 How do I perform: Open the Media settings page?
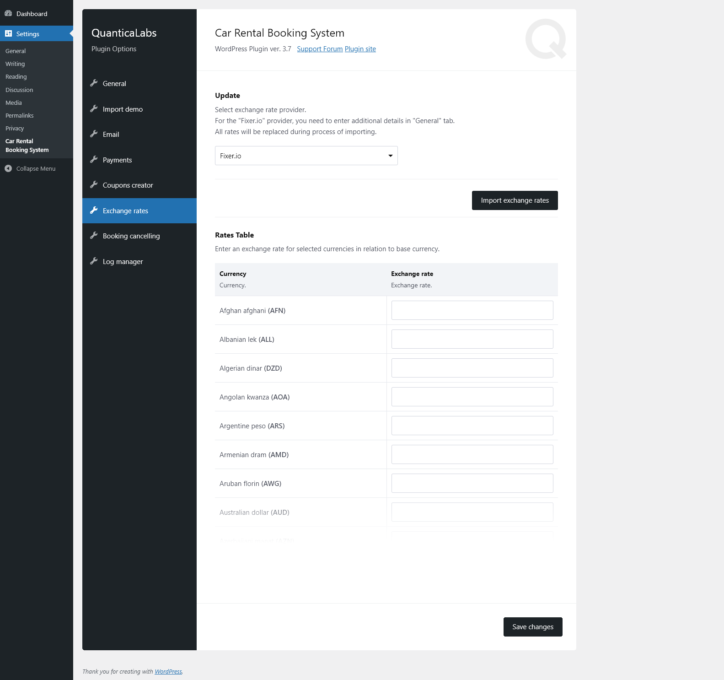pos(14,103)
